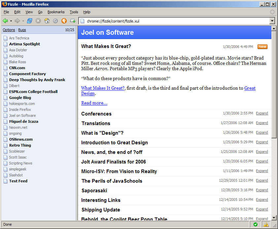Open the Edit menu

(x=17, y=12)
